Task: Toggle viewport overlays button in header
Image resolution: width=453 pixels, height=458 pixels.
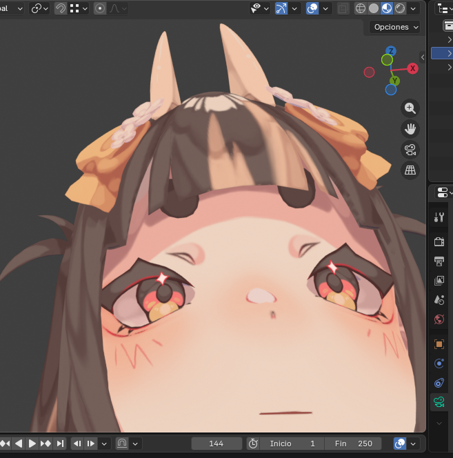Action: pyautogui.click(x=312, y=9)
